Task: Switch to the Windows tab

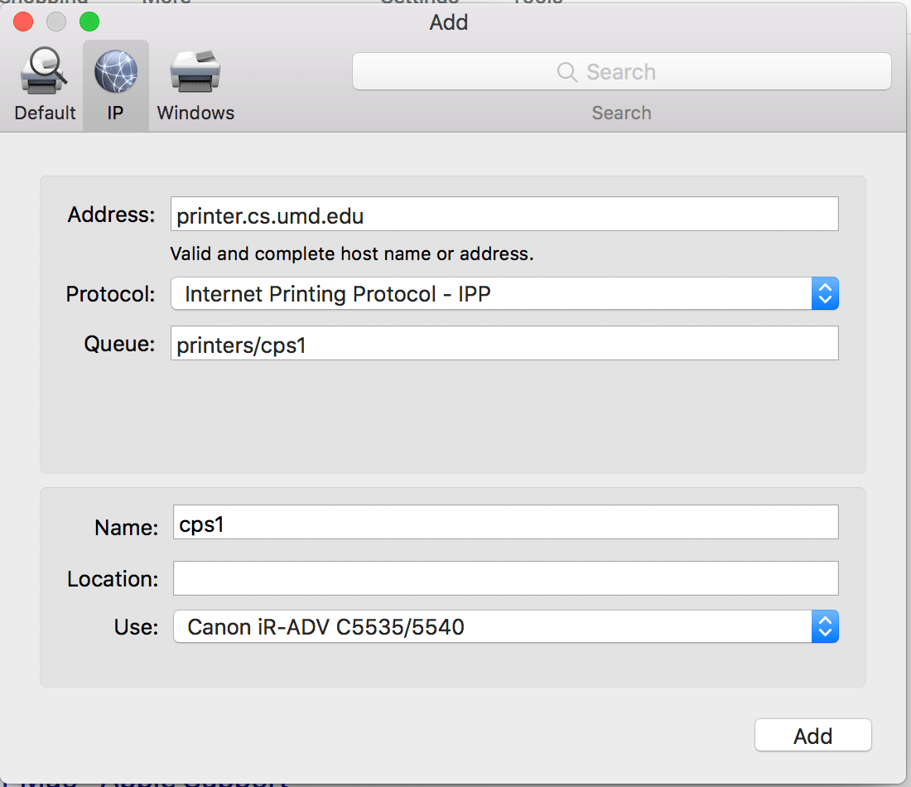Action: [195, 83]
